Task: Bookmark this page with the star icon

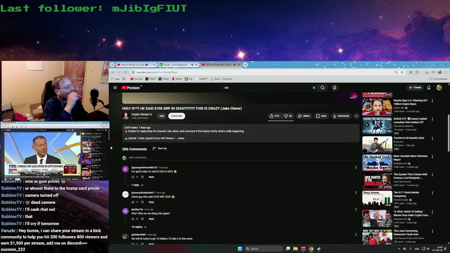Action: click(402, 72)
